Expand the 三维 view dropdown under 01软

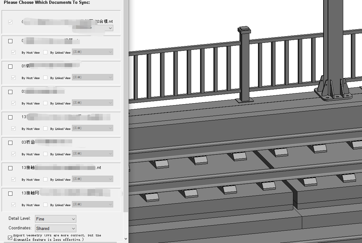(93, 78)
